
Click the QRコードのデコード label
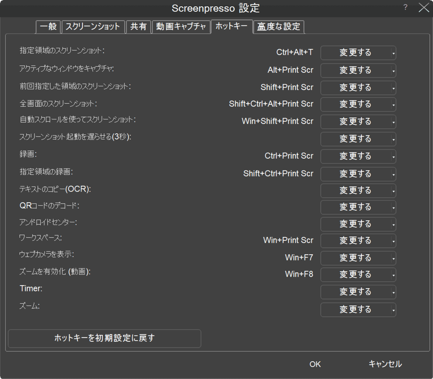click(x=49, y=206)
